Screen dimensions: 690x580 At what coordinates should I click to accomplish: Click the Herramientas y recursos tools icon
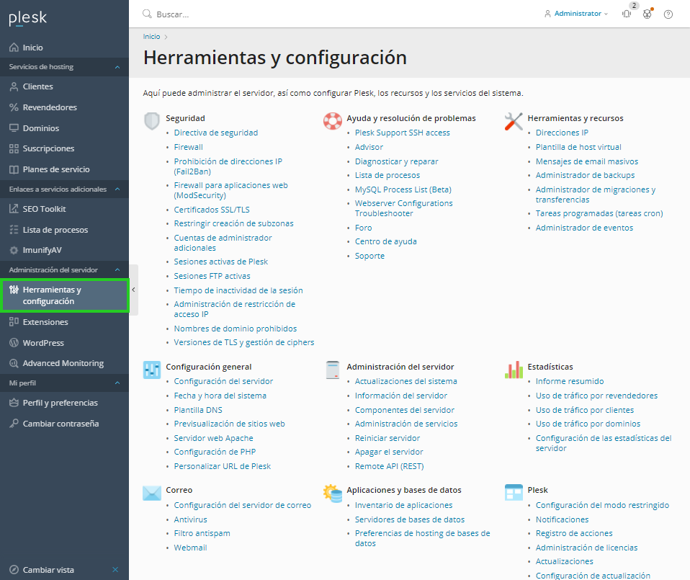click(514, 122)
